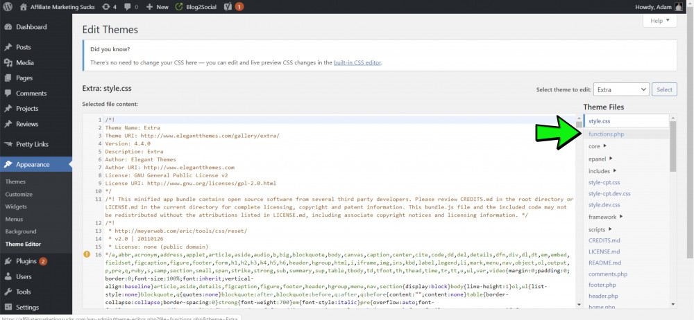Click the Comments icon in sidebar
Viewport: 694px width, 320px height.
point(8,94)
